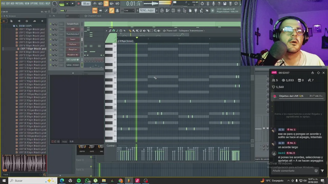This screenshot has width=328, height=184.
Task: Open the ADD menu
Action: [12, 3]
